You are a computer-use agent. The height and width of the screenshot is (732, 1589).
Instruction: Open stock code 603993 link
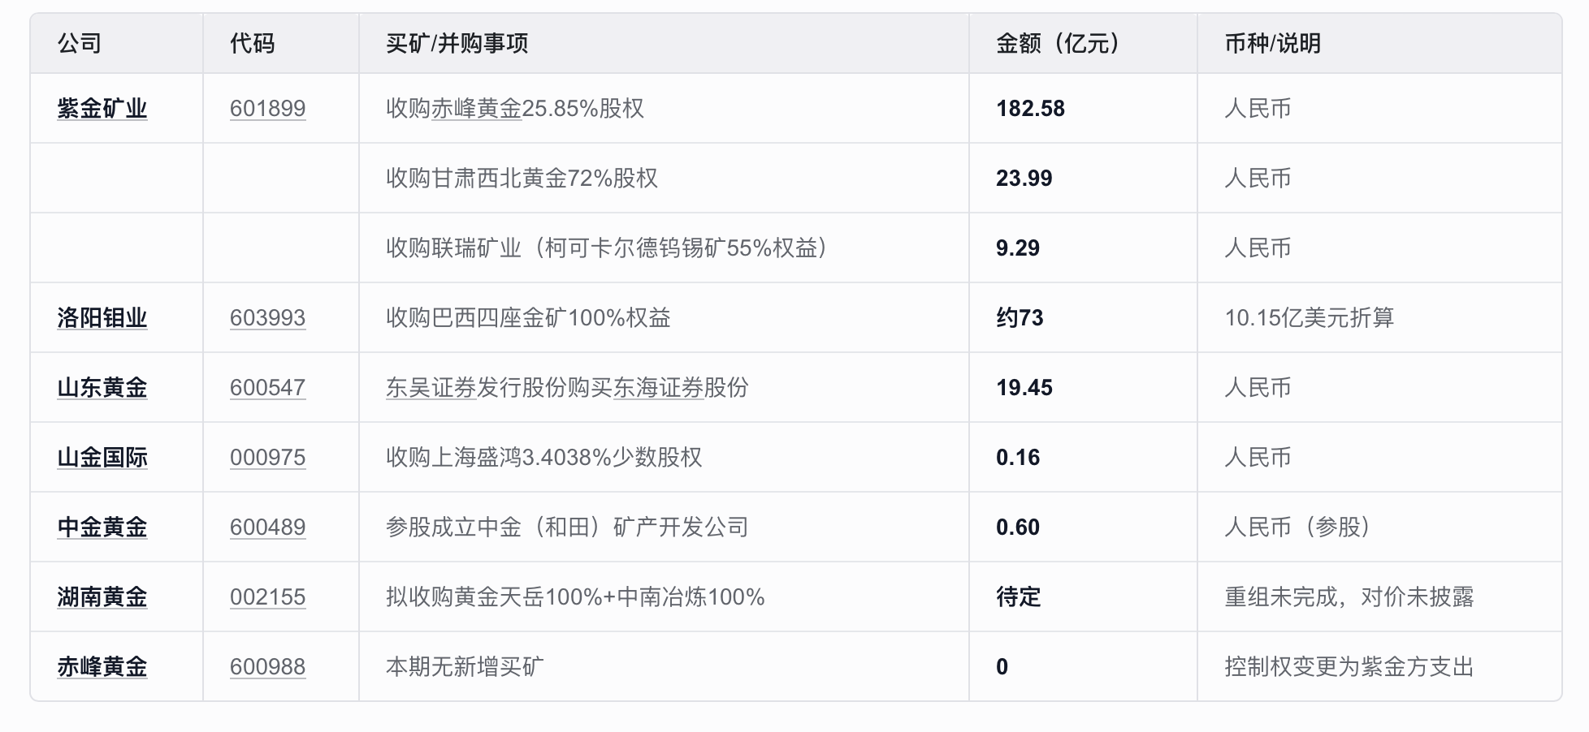[x=267, y=318]
